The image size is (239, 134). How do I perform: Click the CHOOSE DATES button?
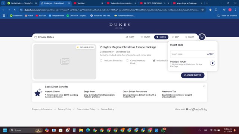pos(193,75)
